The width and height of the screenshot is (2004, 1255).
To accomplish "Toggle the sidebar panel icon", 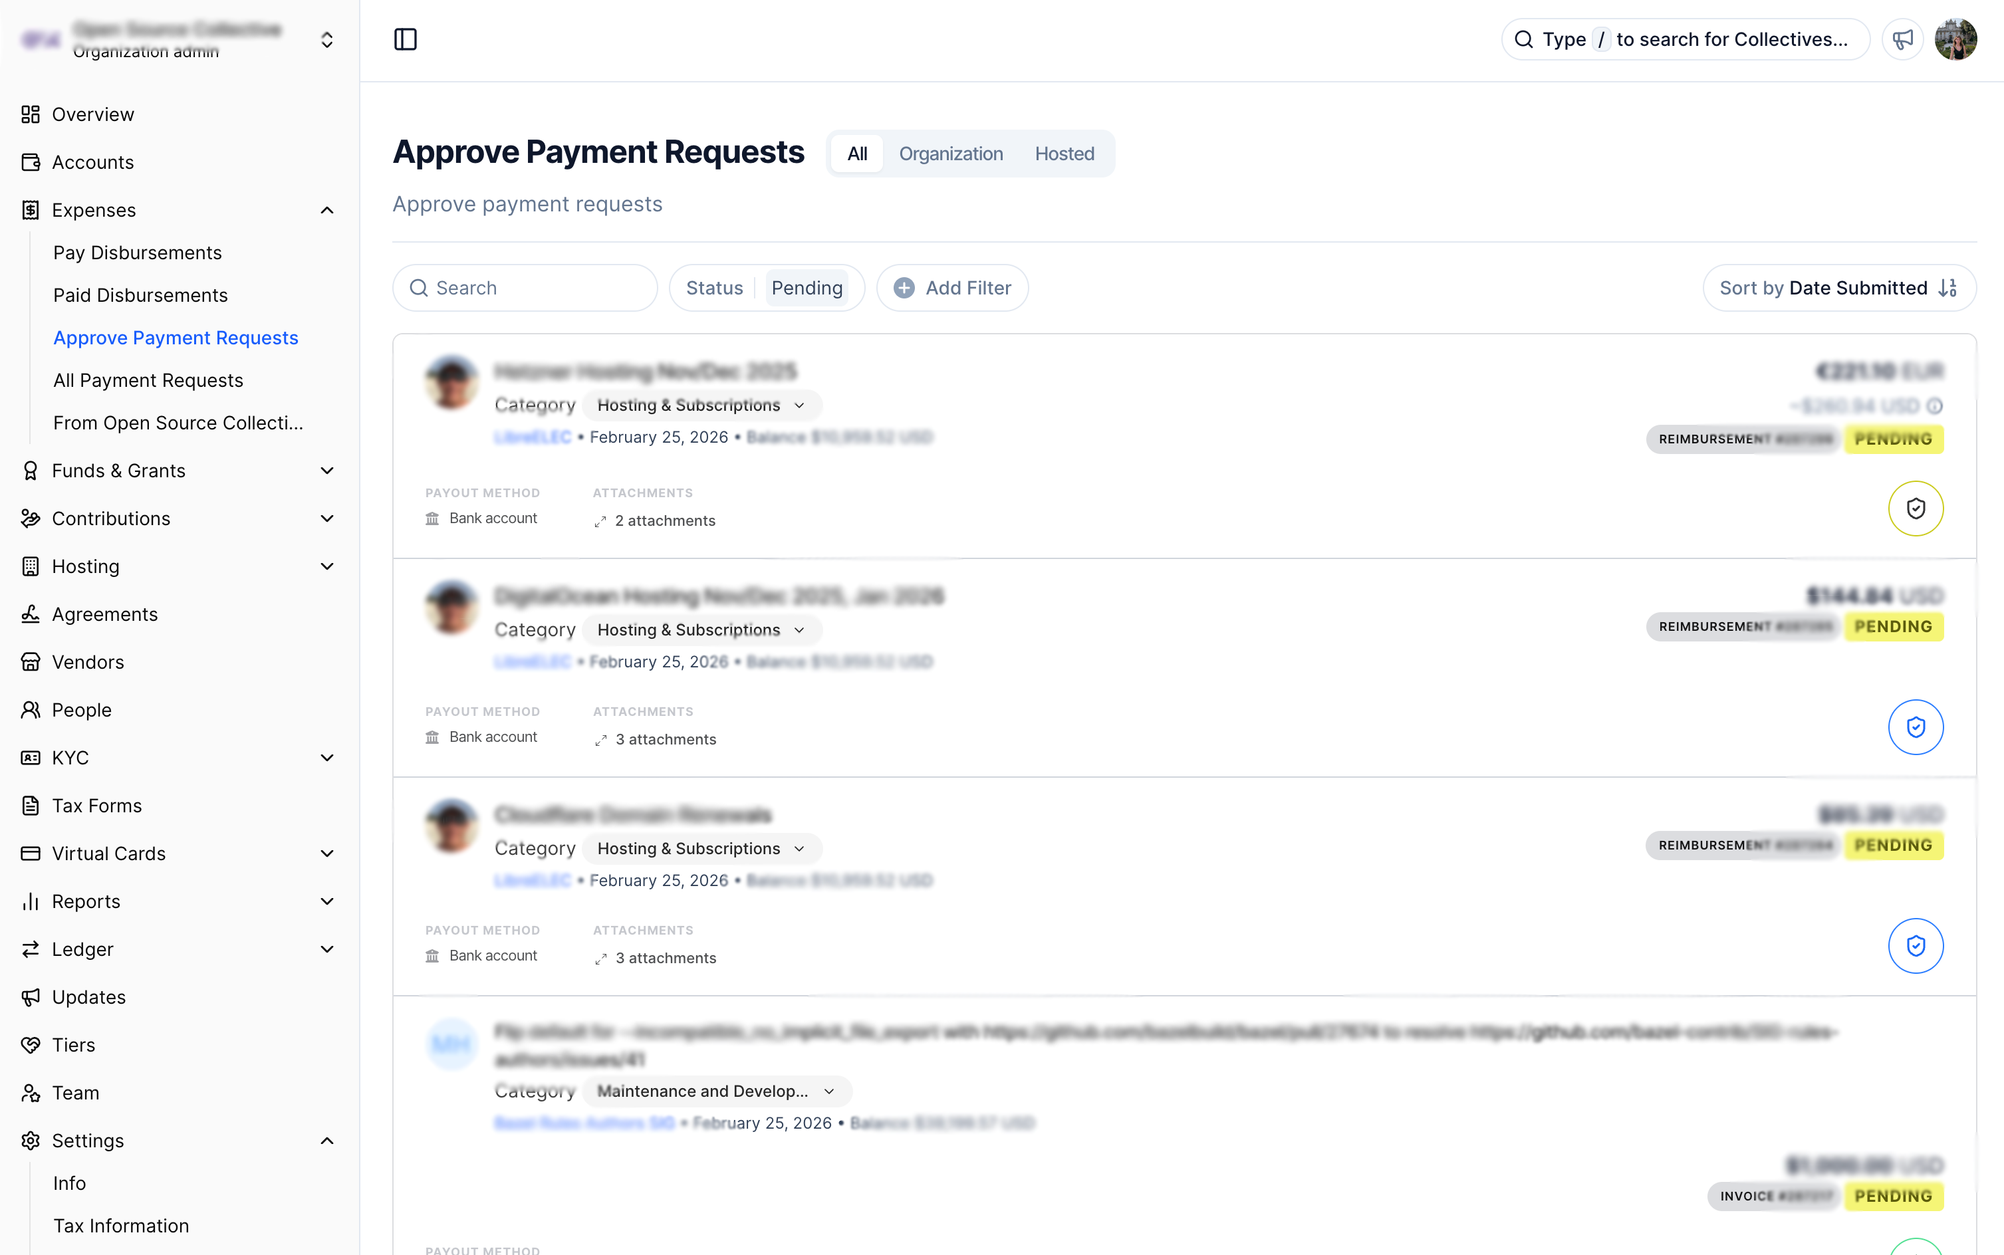I will (405, 39).
